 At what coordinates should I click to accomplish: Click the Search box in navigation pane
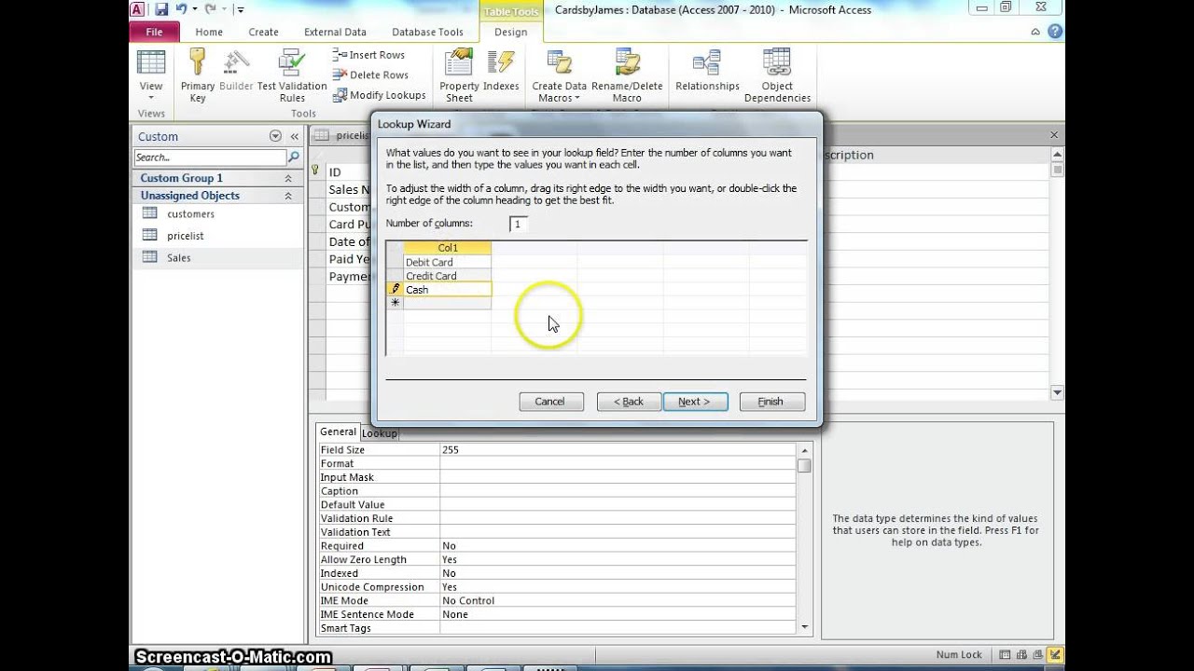[210, 157]
